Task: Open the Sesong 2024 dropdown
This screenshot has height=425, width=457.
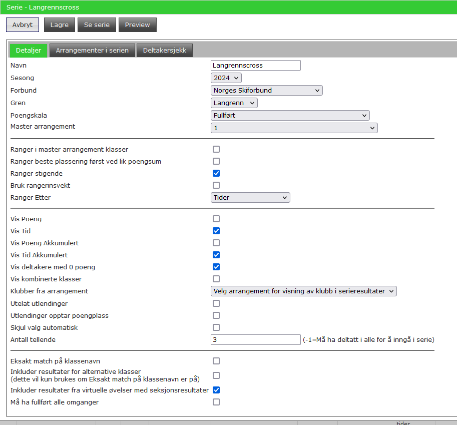Action: tap(226, 78)
